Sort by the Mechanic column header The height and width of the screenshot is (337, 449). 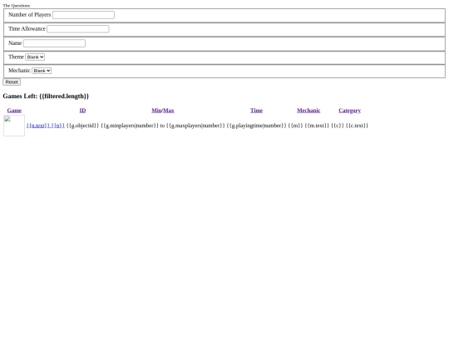tap(308, 111)
